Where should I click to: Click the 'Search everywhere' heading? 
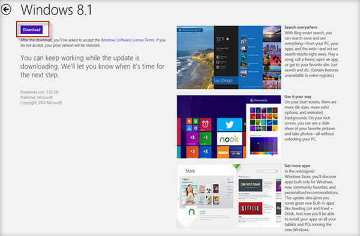(301, 28)
